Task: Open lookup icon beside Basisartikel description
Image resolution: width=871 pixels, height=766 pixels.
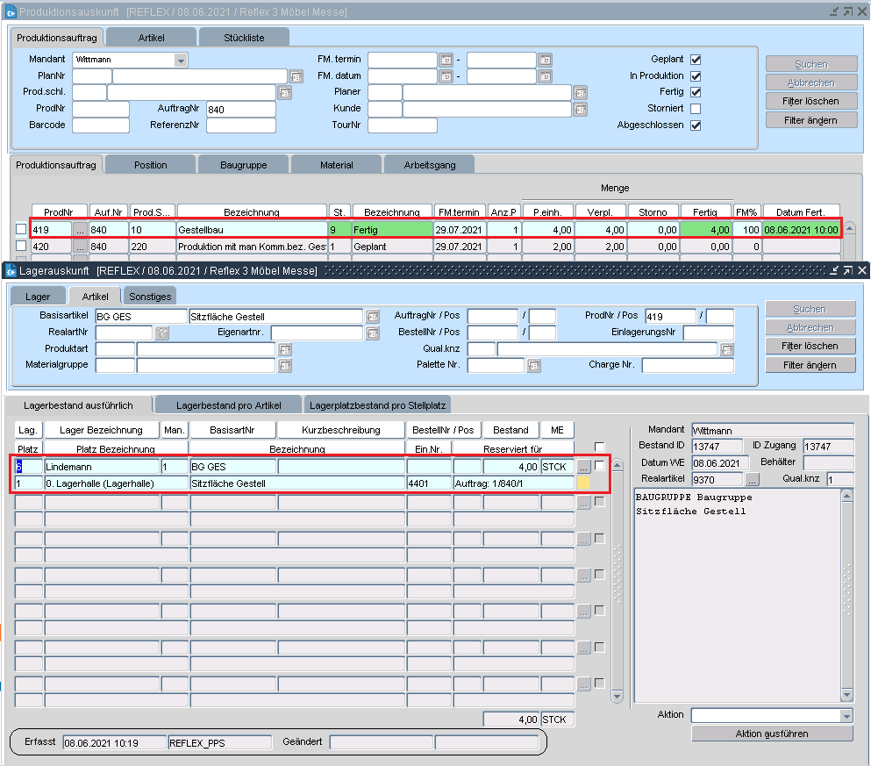Action: coord(372,316)
